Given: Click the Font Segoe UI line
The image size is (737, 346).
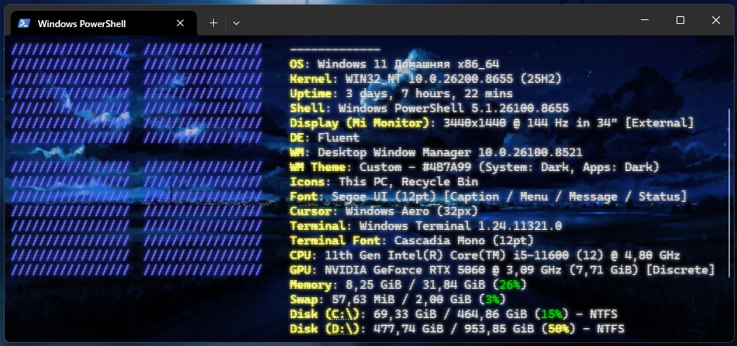Looking at the screenshot, I should point(488,197).
